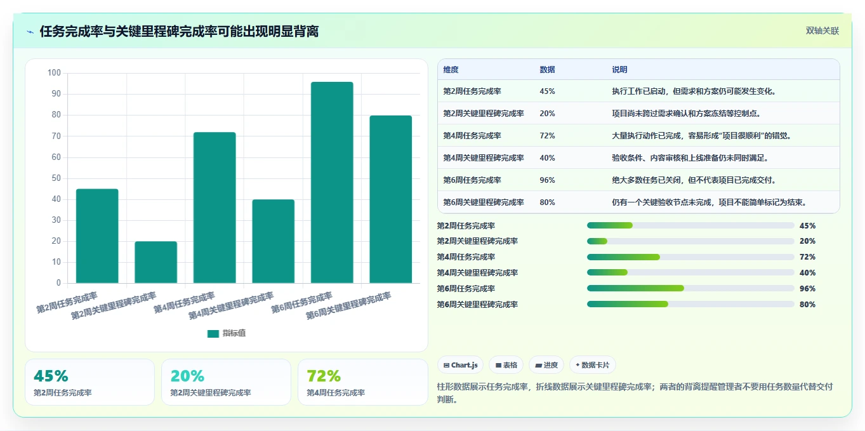Screen dimensions: 865x431
Task: Click the table cell 第6周任务完成率
Action: click(472, 180)
